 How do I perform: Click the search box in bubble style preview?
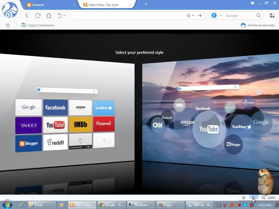(208, 87)
